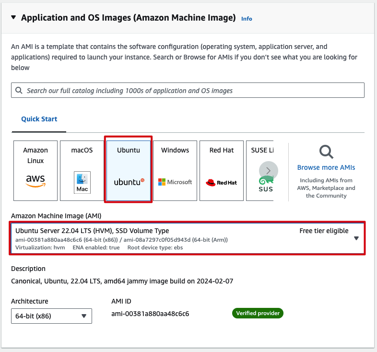Select the Amazon Linux AWS logo tile

click(x=35, y=170)
